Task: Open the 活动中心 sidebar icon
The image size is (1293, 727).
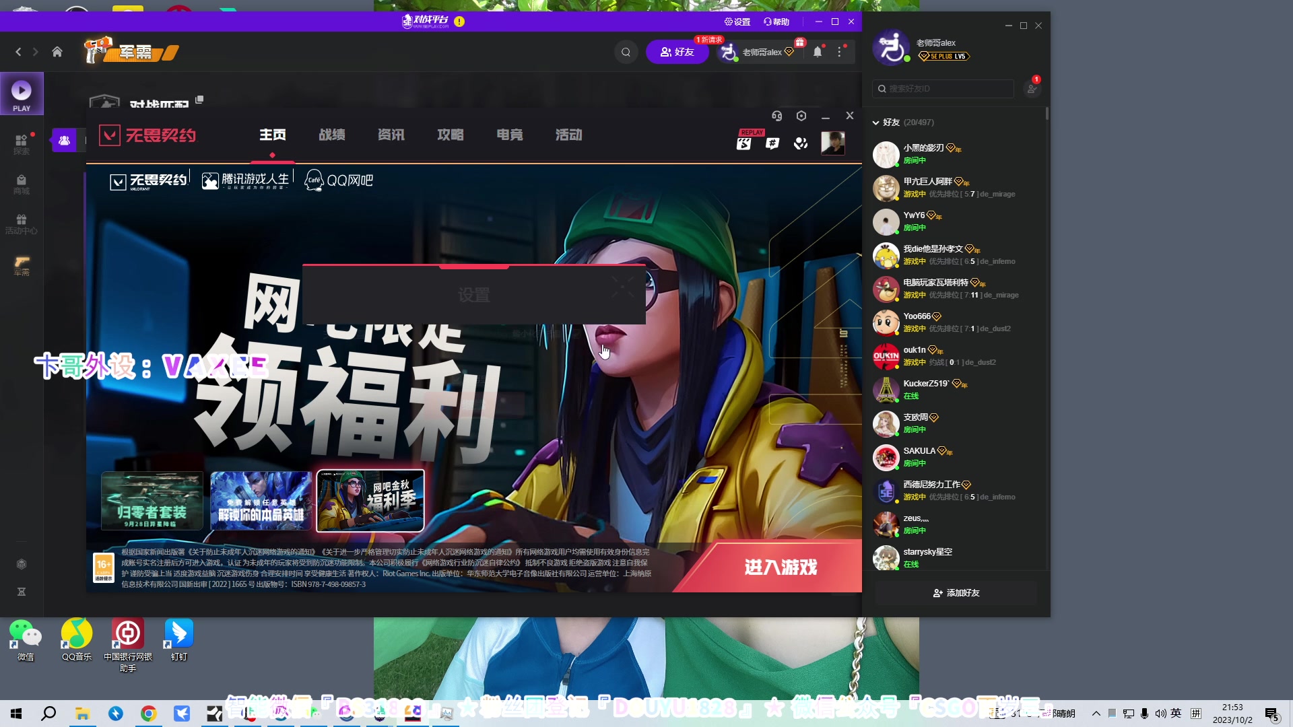Action: (22, 224)
